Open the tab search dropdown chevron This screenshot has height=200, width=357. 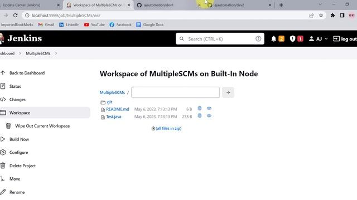pos(320,4)
